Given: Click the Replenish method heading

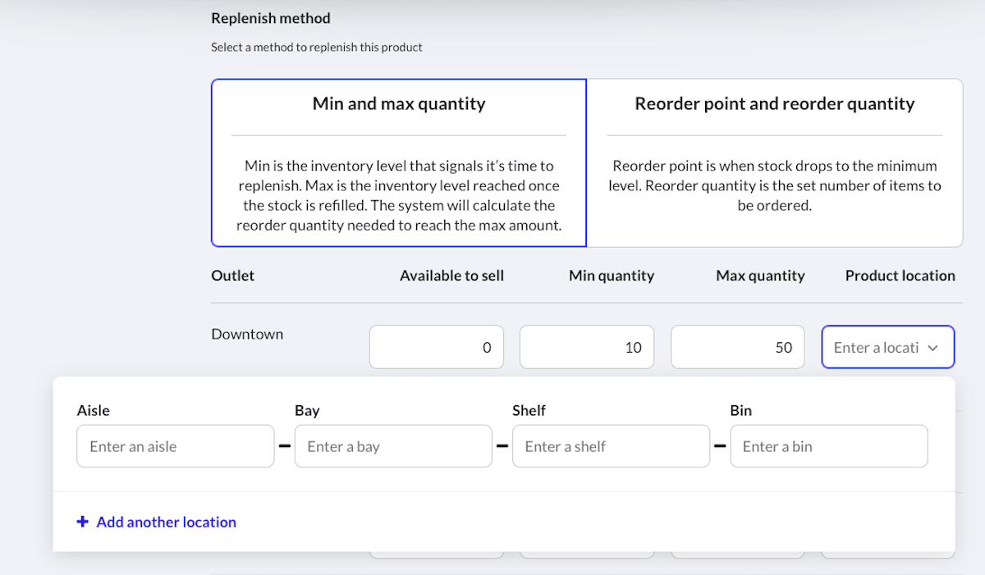Looking at the screenshot, I should [x=271, y=18].
